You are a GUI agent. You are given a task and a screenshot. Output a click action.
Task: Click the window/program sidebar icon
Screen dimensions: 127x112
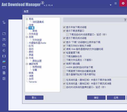4,67
